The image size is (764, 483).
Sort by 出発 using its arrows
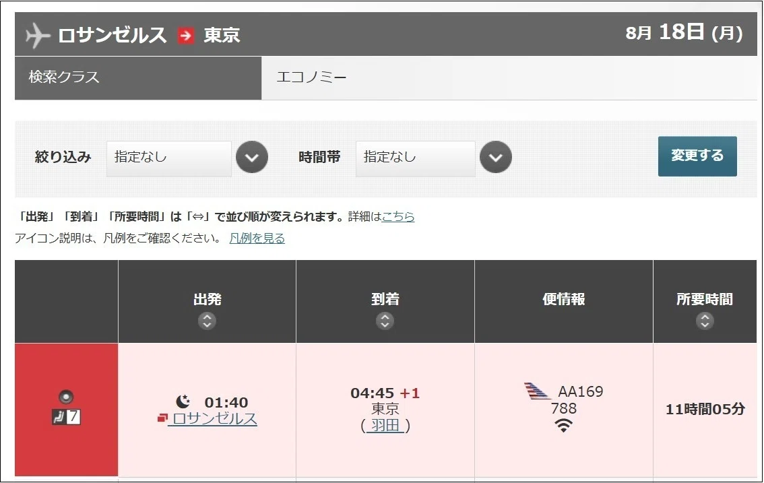coord(207,321)
